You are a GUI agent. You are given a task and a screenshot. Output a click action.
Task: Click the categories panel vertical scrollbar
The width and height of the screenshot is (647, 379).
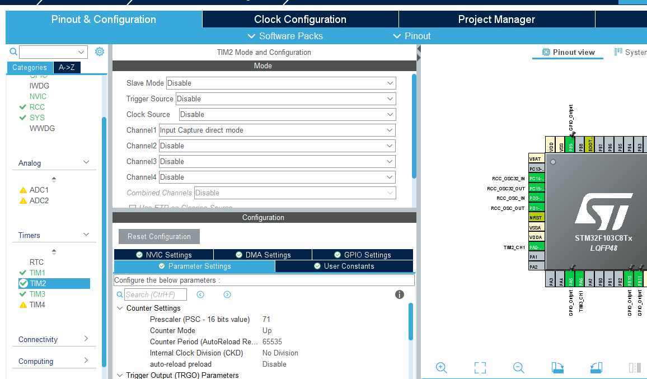coord(104,241)
